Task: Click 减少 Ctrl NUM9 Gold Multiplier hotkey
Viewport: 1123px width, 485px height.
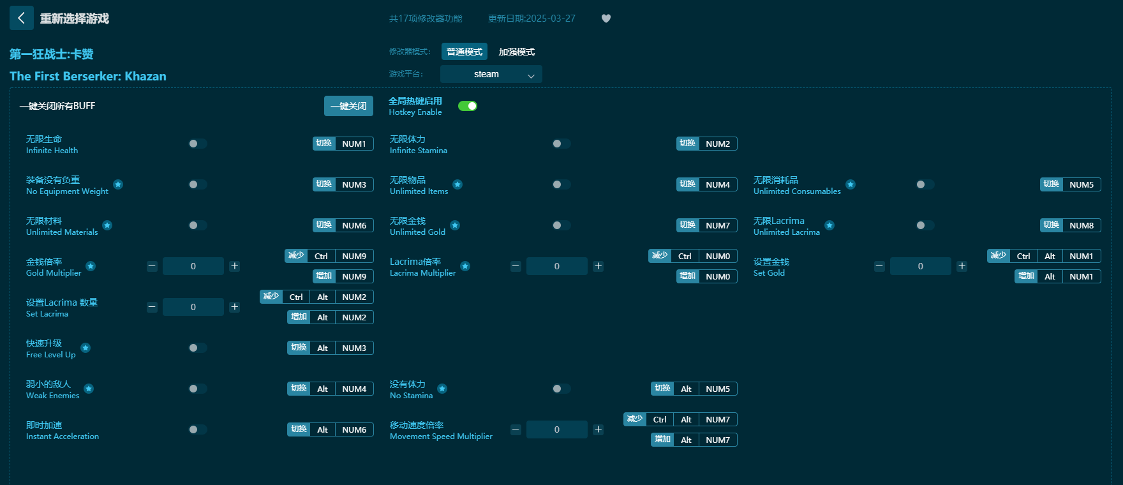Action: [329, 256]
